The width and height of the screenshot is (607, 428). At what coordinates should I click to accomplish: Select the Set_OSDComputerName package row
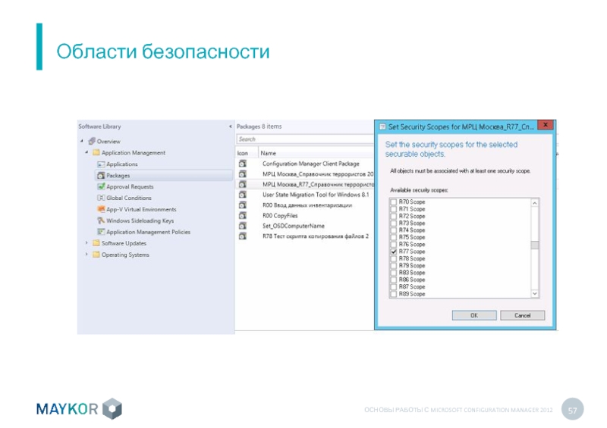click(x=305, y=226)
